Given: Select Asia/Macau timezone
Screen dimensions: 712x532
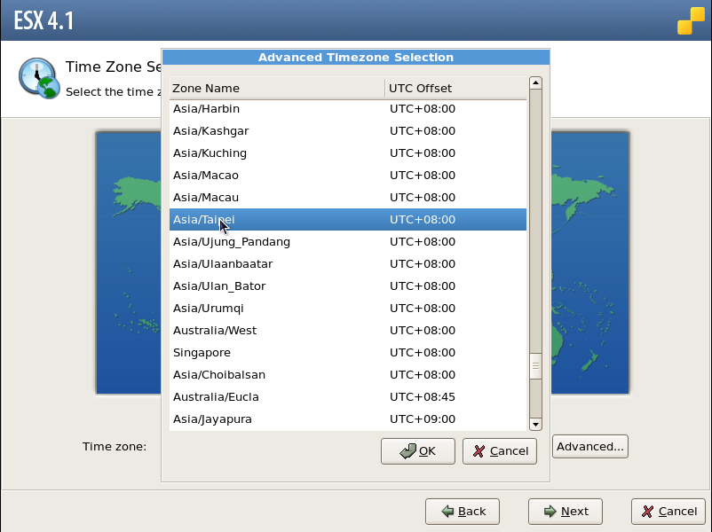Looking at the screenshot, I should [x=348, y=198].
